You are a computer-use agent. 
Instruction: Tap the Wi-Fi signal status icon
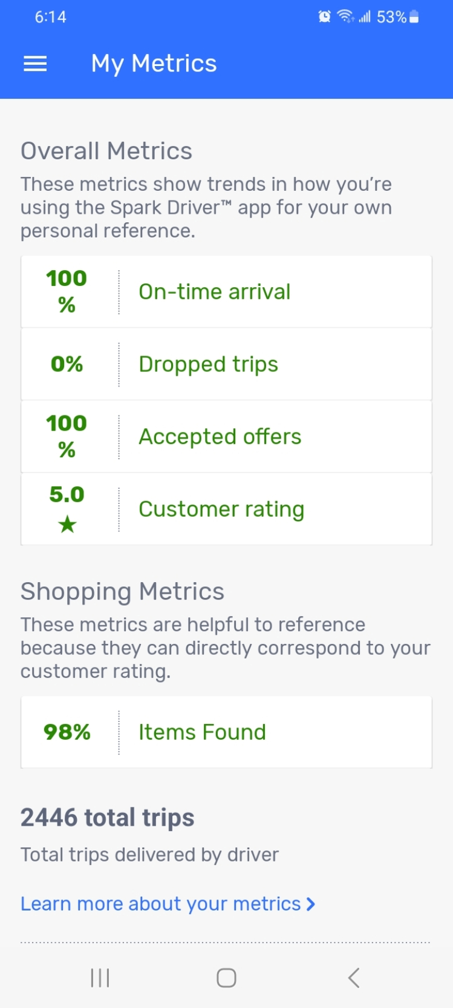point(345,17)
